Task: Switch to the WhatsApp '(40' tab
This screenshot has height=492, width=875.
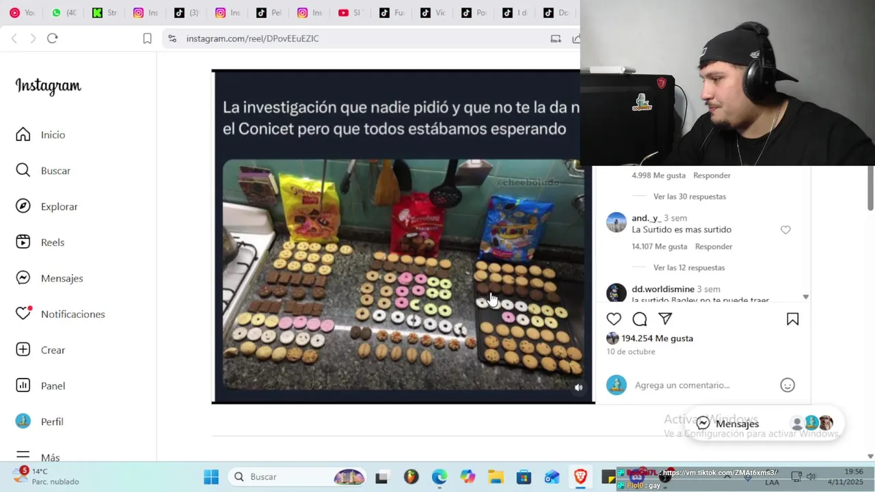Action: tap(63, 12)
